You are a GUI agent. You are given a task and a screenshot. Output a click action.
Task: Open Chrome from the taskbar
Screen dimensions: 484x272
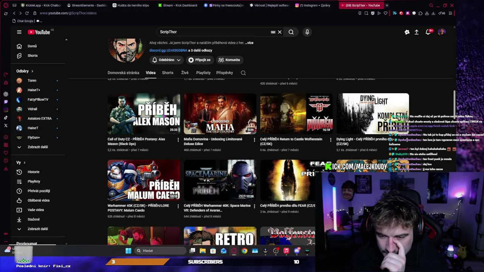pyautogui.click(x=245, y=251)
